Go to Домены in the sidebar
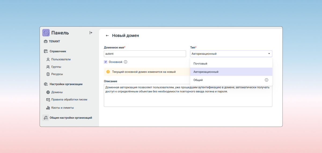This screenshot has height=153, width=322. (57, 92)
